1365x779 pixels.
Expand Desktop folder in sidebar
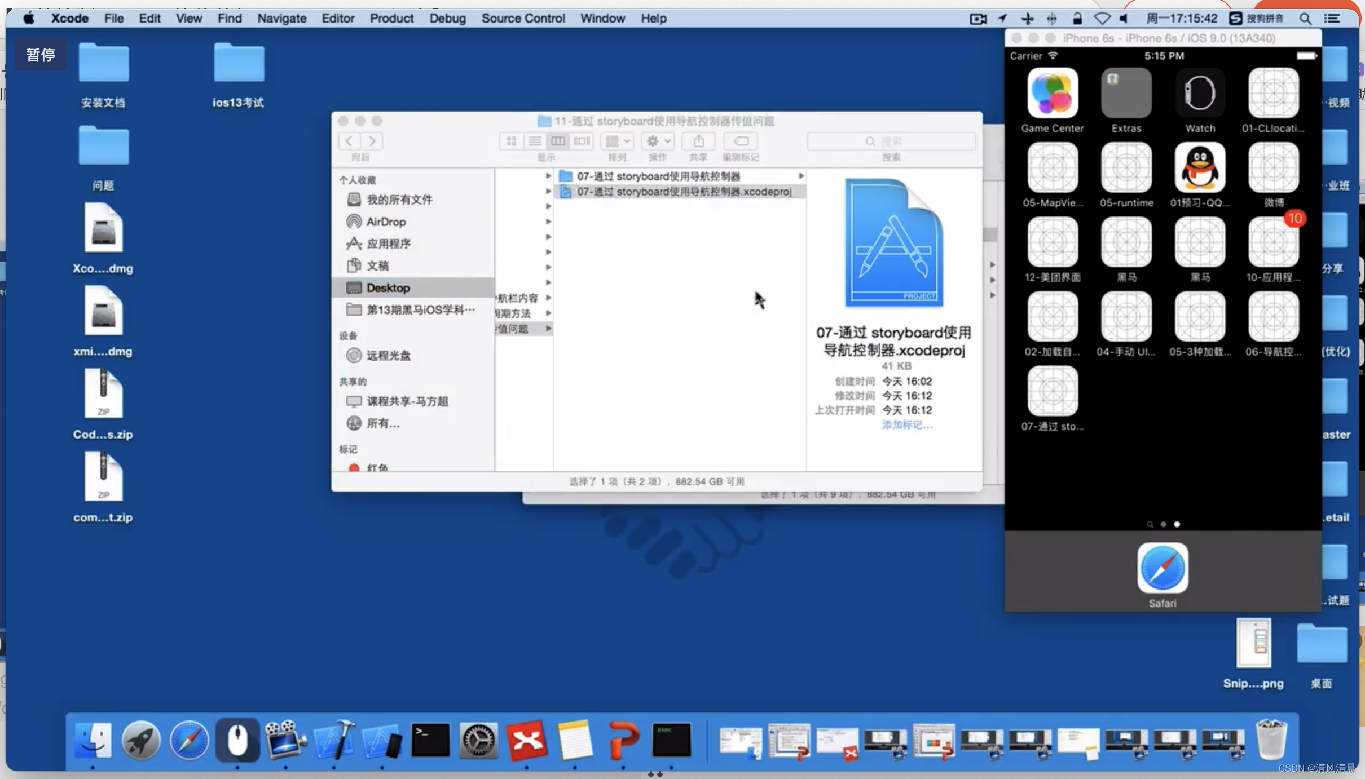(x=387, y=288)
